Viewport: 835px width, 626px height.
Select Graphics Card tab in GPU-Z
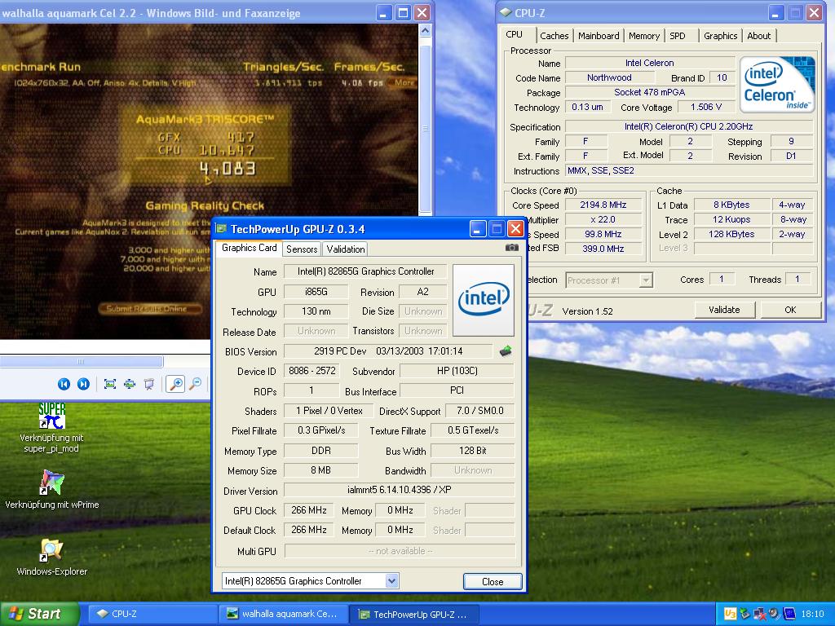pyautogui.click(x=250, y=248)
